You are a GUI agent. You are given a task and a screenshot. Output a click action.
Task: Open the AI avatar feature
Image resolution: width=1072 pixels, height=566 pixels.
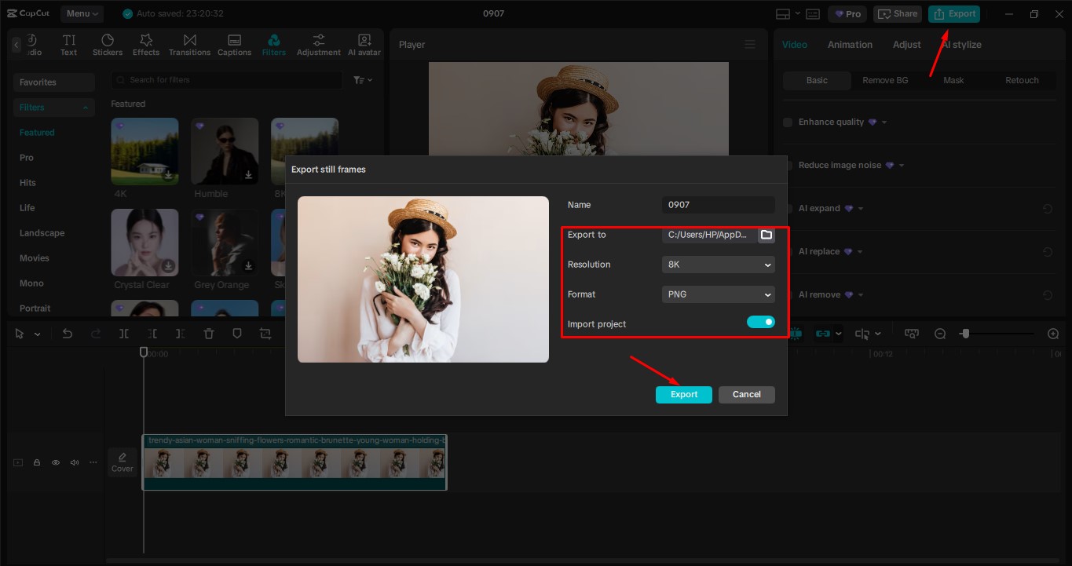click(364, 43)
